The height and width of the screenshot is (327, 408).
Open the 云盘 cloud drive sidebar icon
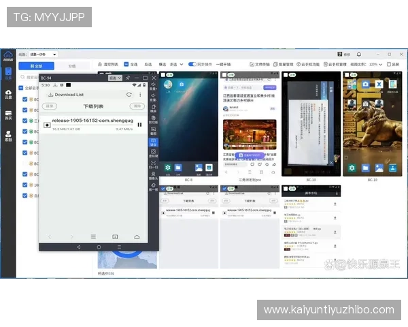tap(8, 96)
